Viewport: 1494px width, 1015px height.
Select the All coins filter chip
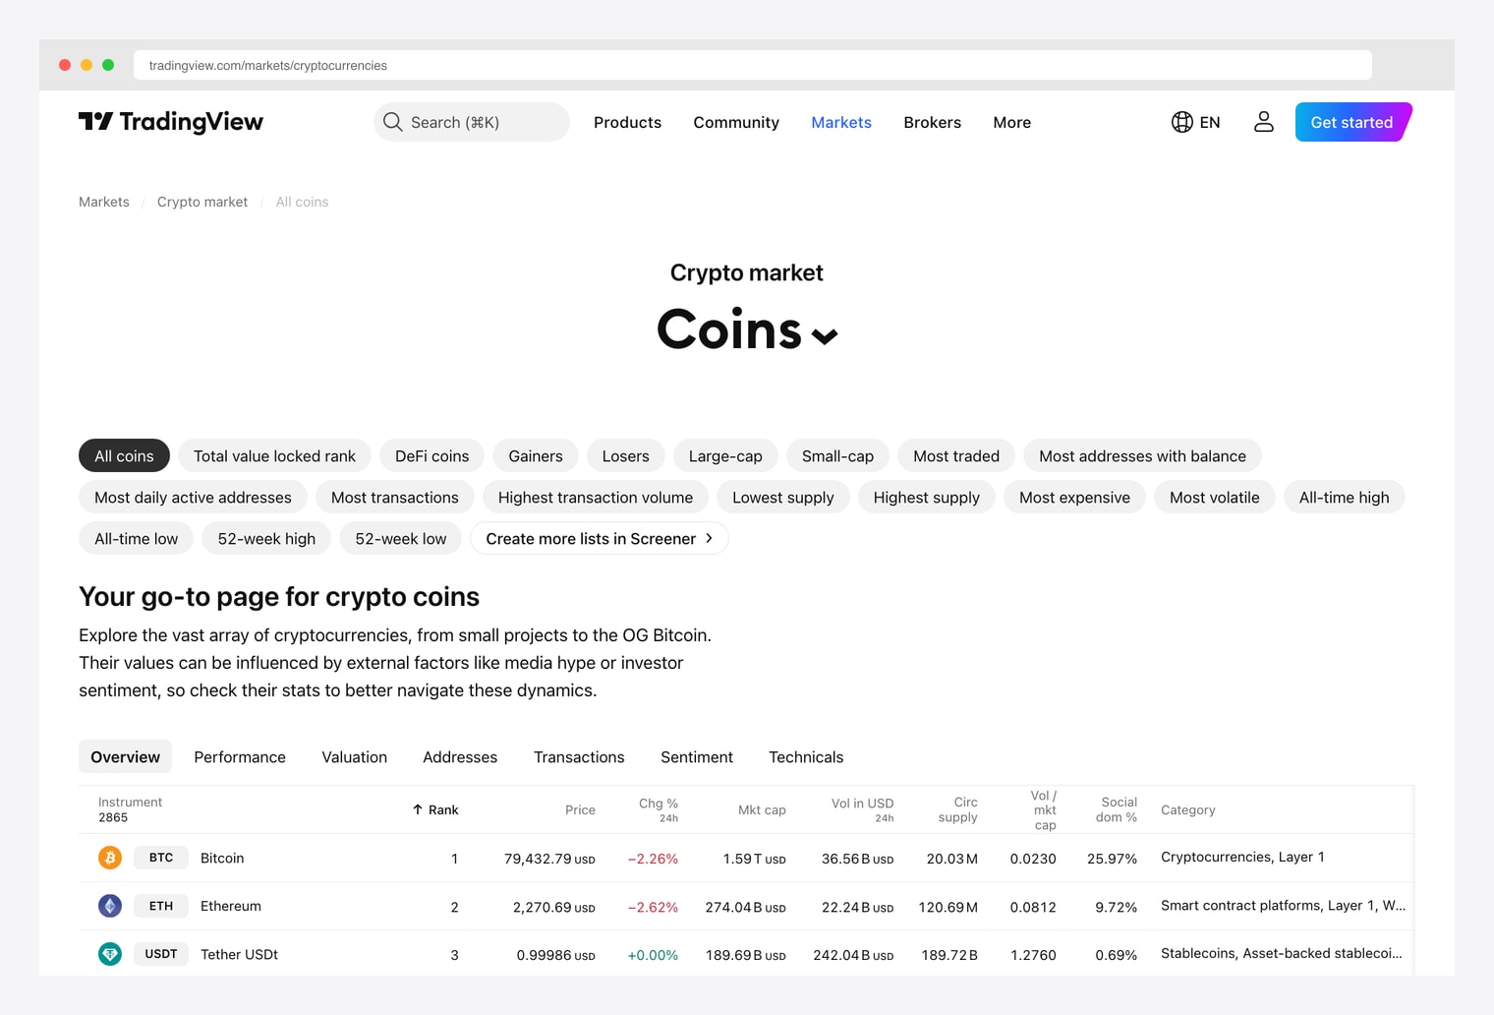(124, 456)
